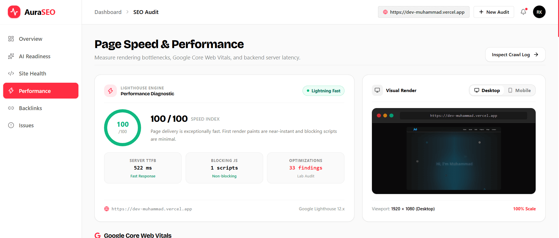Screen dimensions: 559x238
Task: Click the 100 / 100 speed index heading
Action: 169,119
